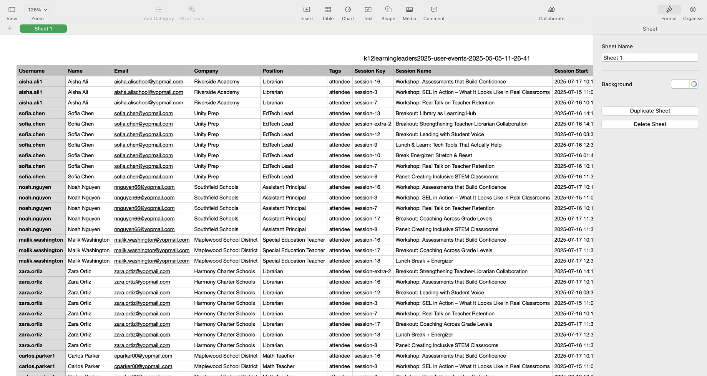Select Noah Nguyen's session-17 cell
Screen dimensions: 707x376
[x=373, y=219]
